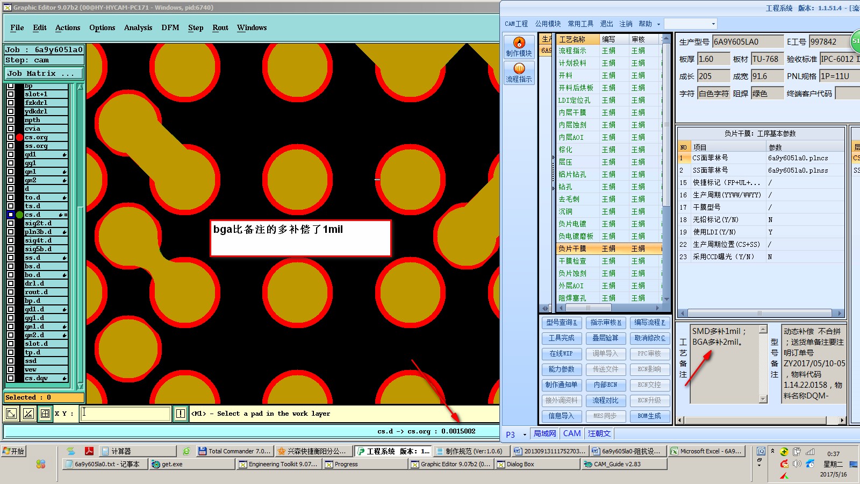Open the 制作模块 module icon

click(x=519, y=47)
